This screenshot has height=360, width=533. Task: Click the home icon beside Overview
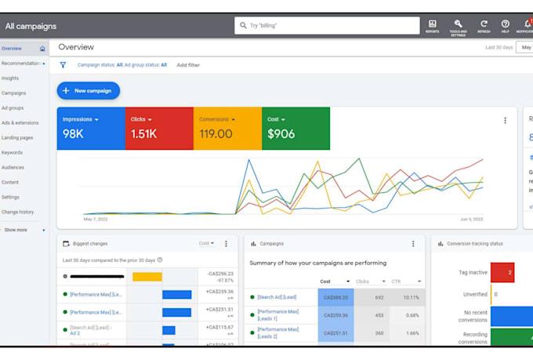coord(42,49)
